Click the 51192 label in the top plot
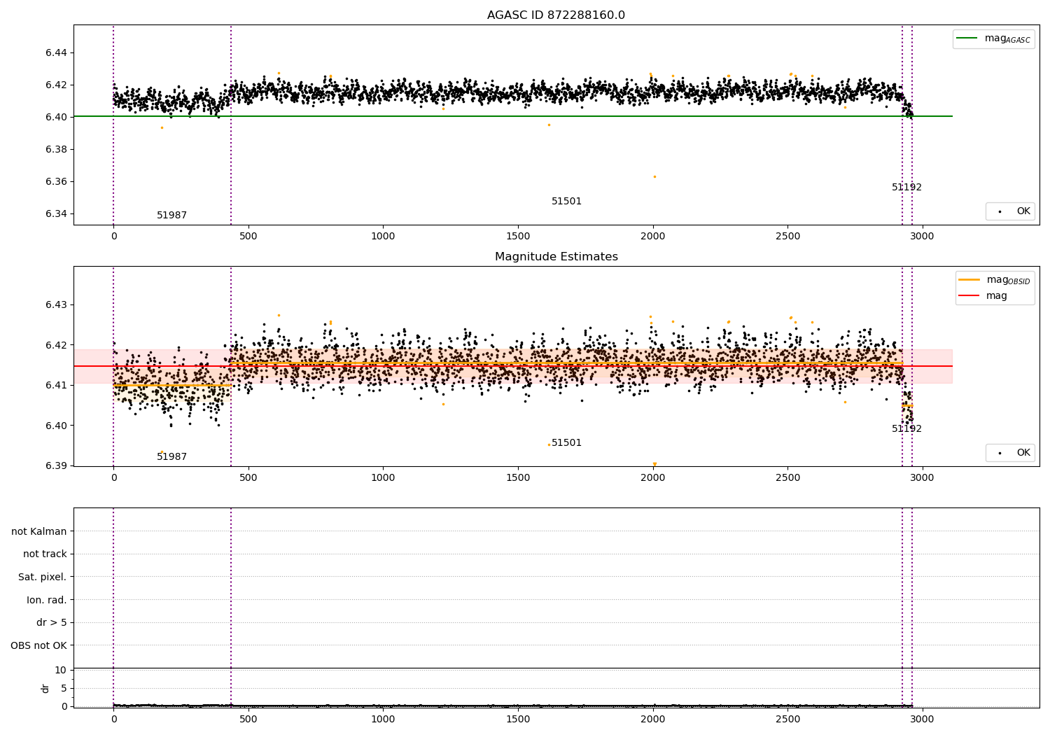Viewport: 1050px width, 735px height. 906,188
